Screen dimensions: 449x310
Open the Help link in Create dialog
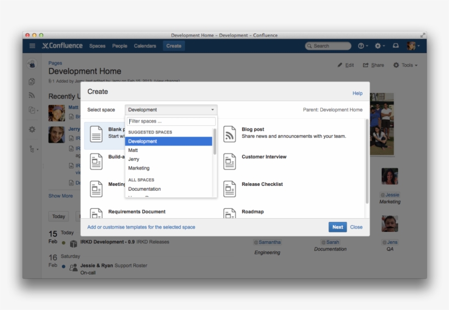click(358, 93)
